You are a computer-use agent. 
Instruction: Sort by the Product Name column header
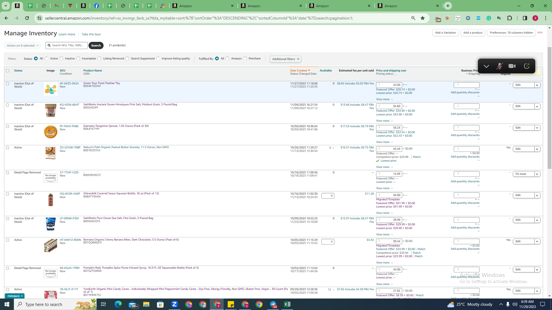pos(93,71)
